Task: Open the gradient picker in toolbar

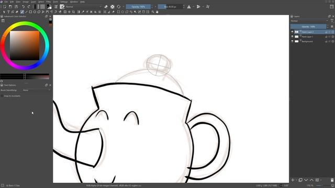Action: (x=37, y=7)
